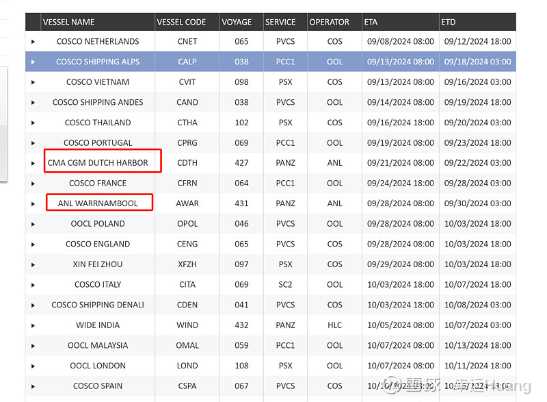Viewport: 547px width, 402px height.
Task: Select the XIN FEI ZHOU vessel name
Action: 98,264
